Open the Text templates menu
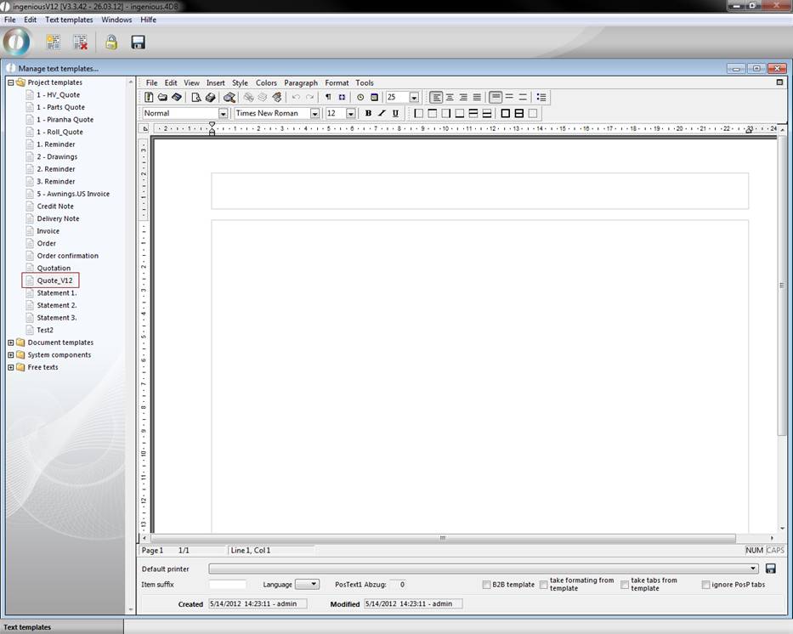Viewport: 793px width, 634px height. point(69,20)
